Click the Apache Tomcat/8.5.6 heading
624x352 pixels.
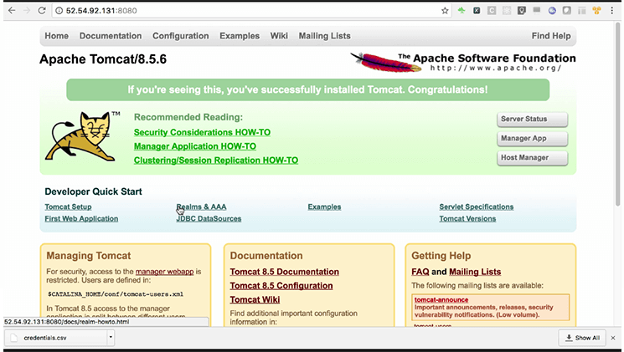pos(103,59)
